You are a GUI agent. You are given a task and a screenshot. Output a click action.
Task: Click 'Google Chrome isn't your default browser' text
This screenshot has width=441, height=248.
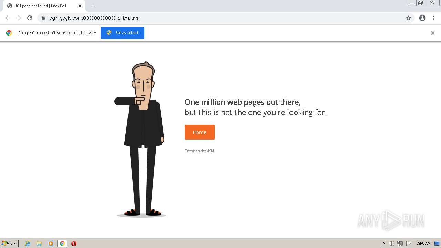pos(57,33)
